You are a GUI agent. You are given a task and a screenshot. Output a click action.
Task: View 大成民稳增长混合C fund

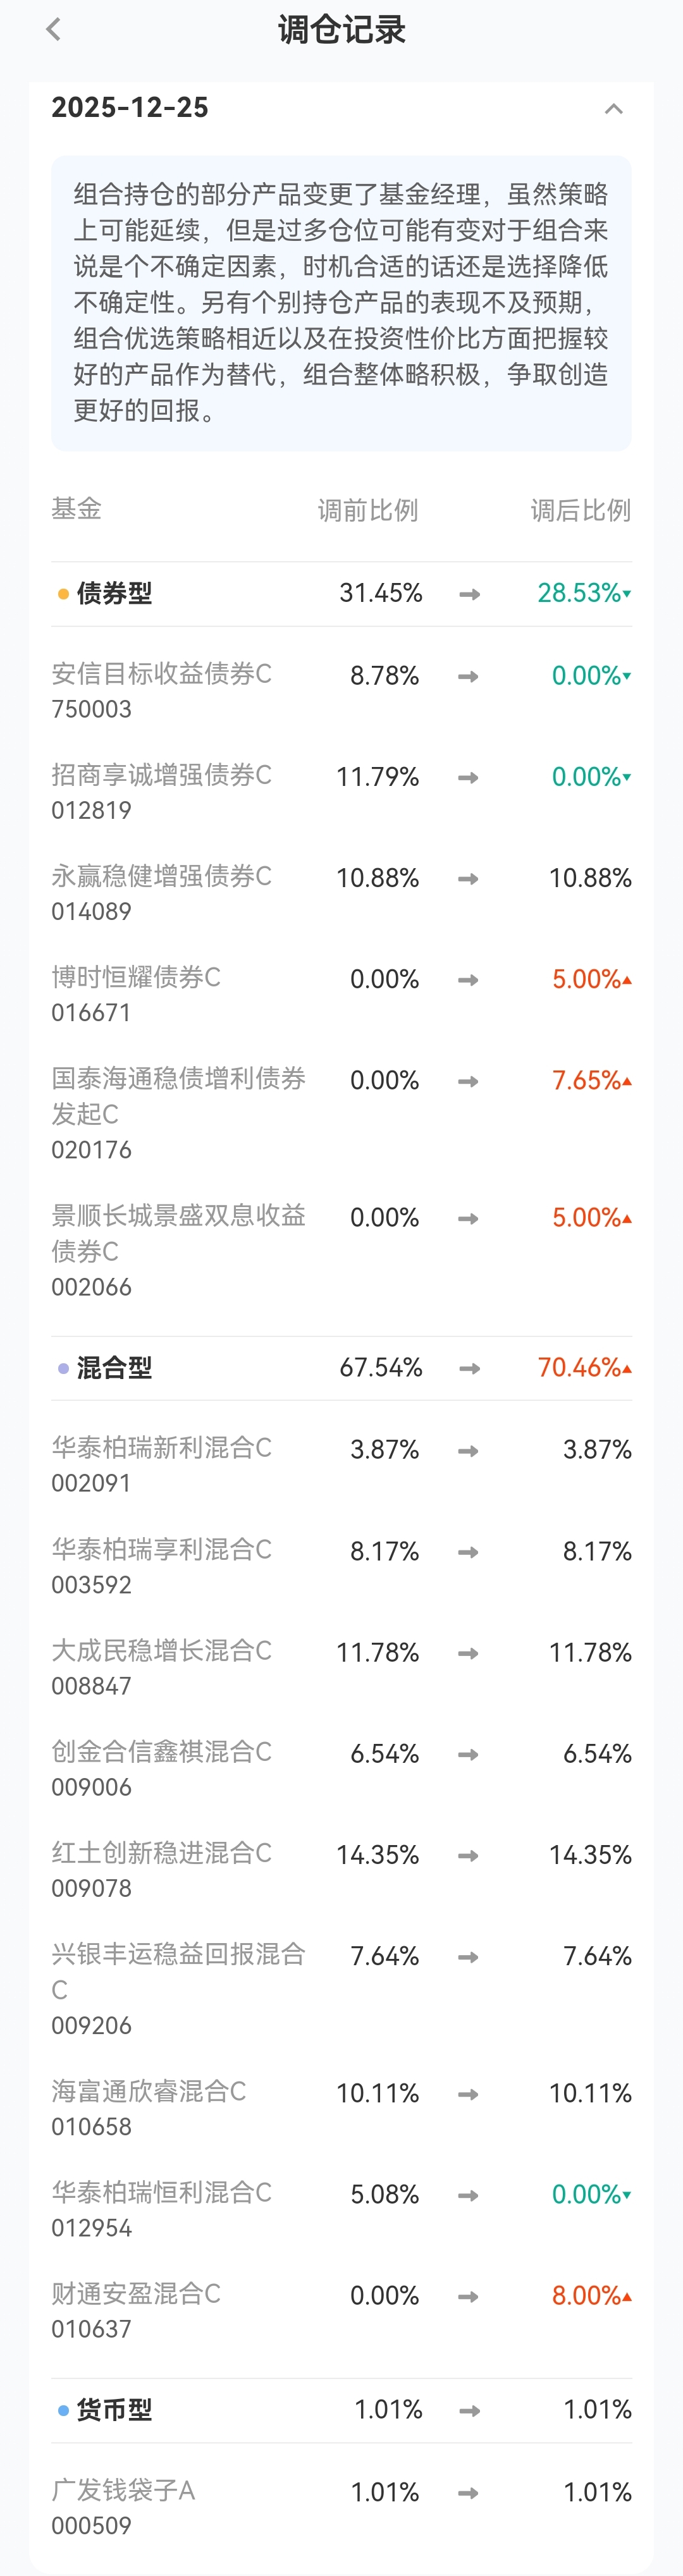[161, 1667]
